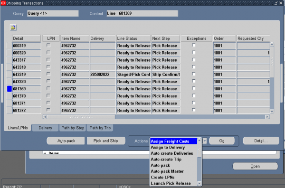Switch to the Lines/LPNs tab
Viewport: 285px width, 188px height.
(x=18, y=128)
